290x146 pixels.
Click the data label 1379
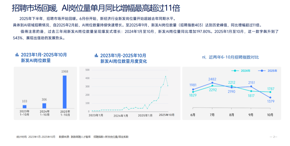(x=271, y=101)
